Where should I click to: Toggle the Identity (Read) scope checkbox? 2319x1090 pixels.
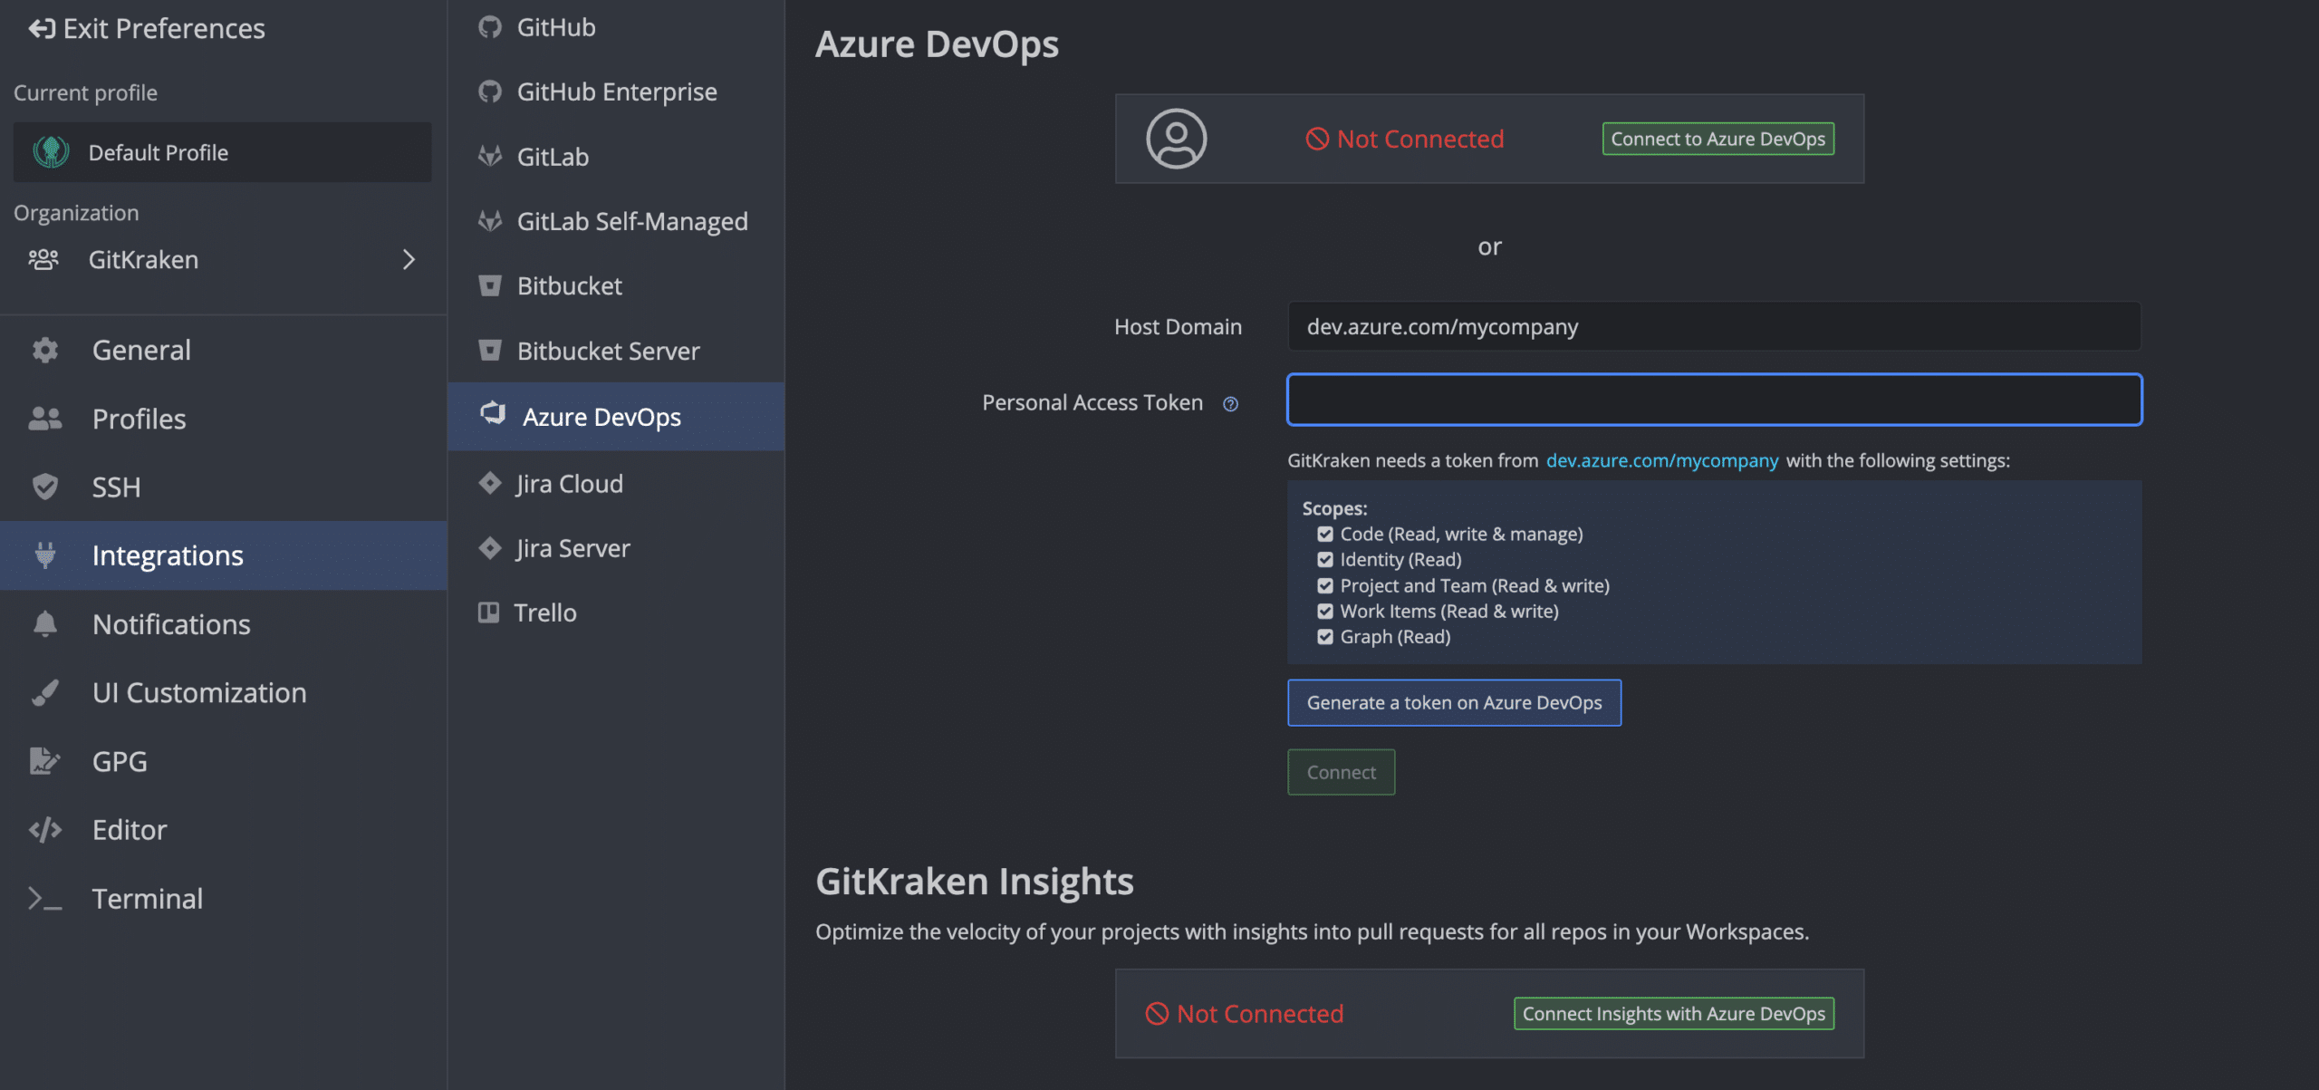coord(1325,560)
